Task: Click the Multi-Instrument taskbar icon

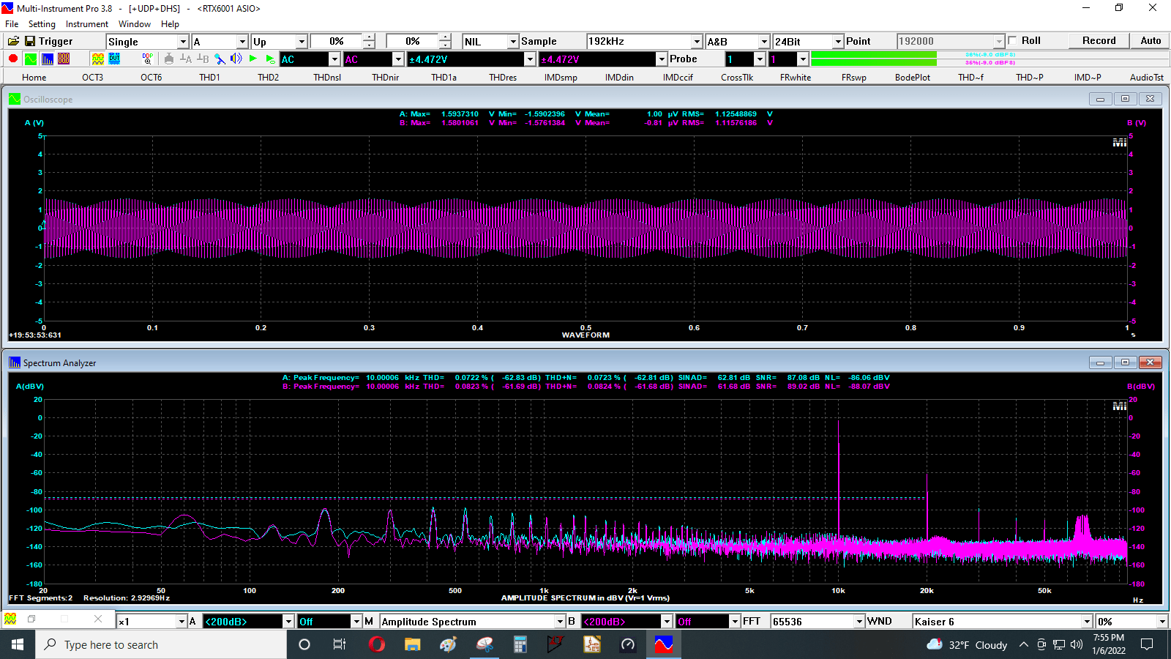Action: [664, 644]
